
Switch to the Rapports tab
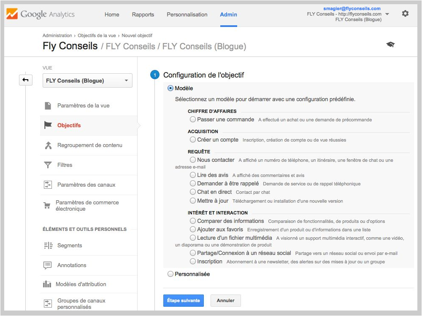tap(143, 14)
